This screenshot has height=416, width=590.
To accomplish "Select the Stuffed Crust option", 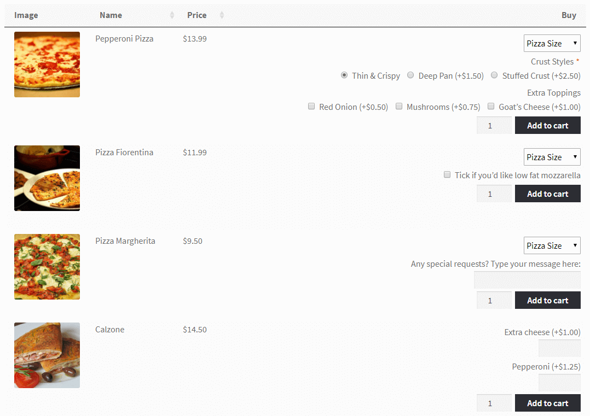I will 494,75.
